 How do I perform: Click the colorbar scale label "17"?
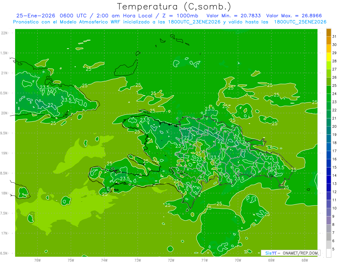(x=334, y=151)
